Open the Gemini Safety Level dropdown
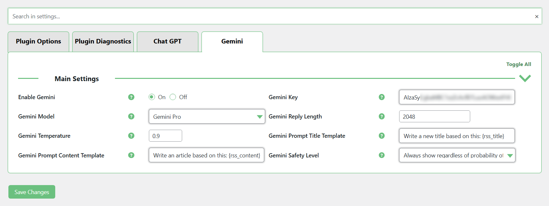 tap(457, 155)
